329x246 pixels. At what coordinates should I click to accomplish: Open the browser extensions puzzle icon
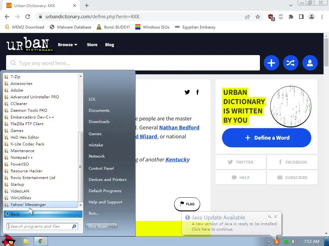pos(291,17)
